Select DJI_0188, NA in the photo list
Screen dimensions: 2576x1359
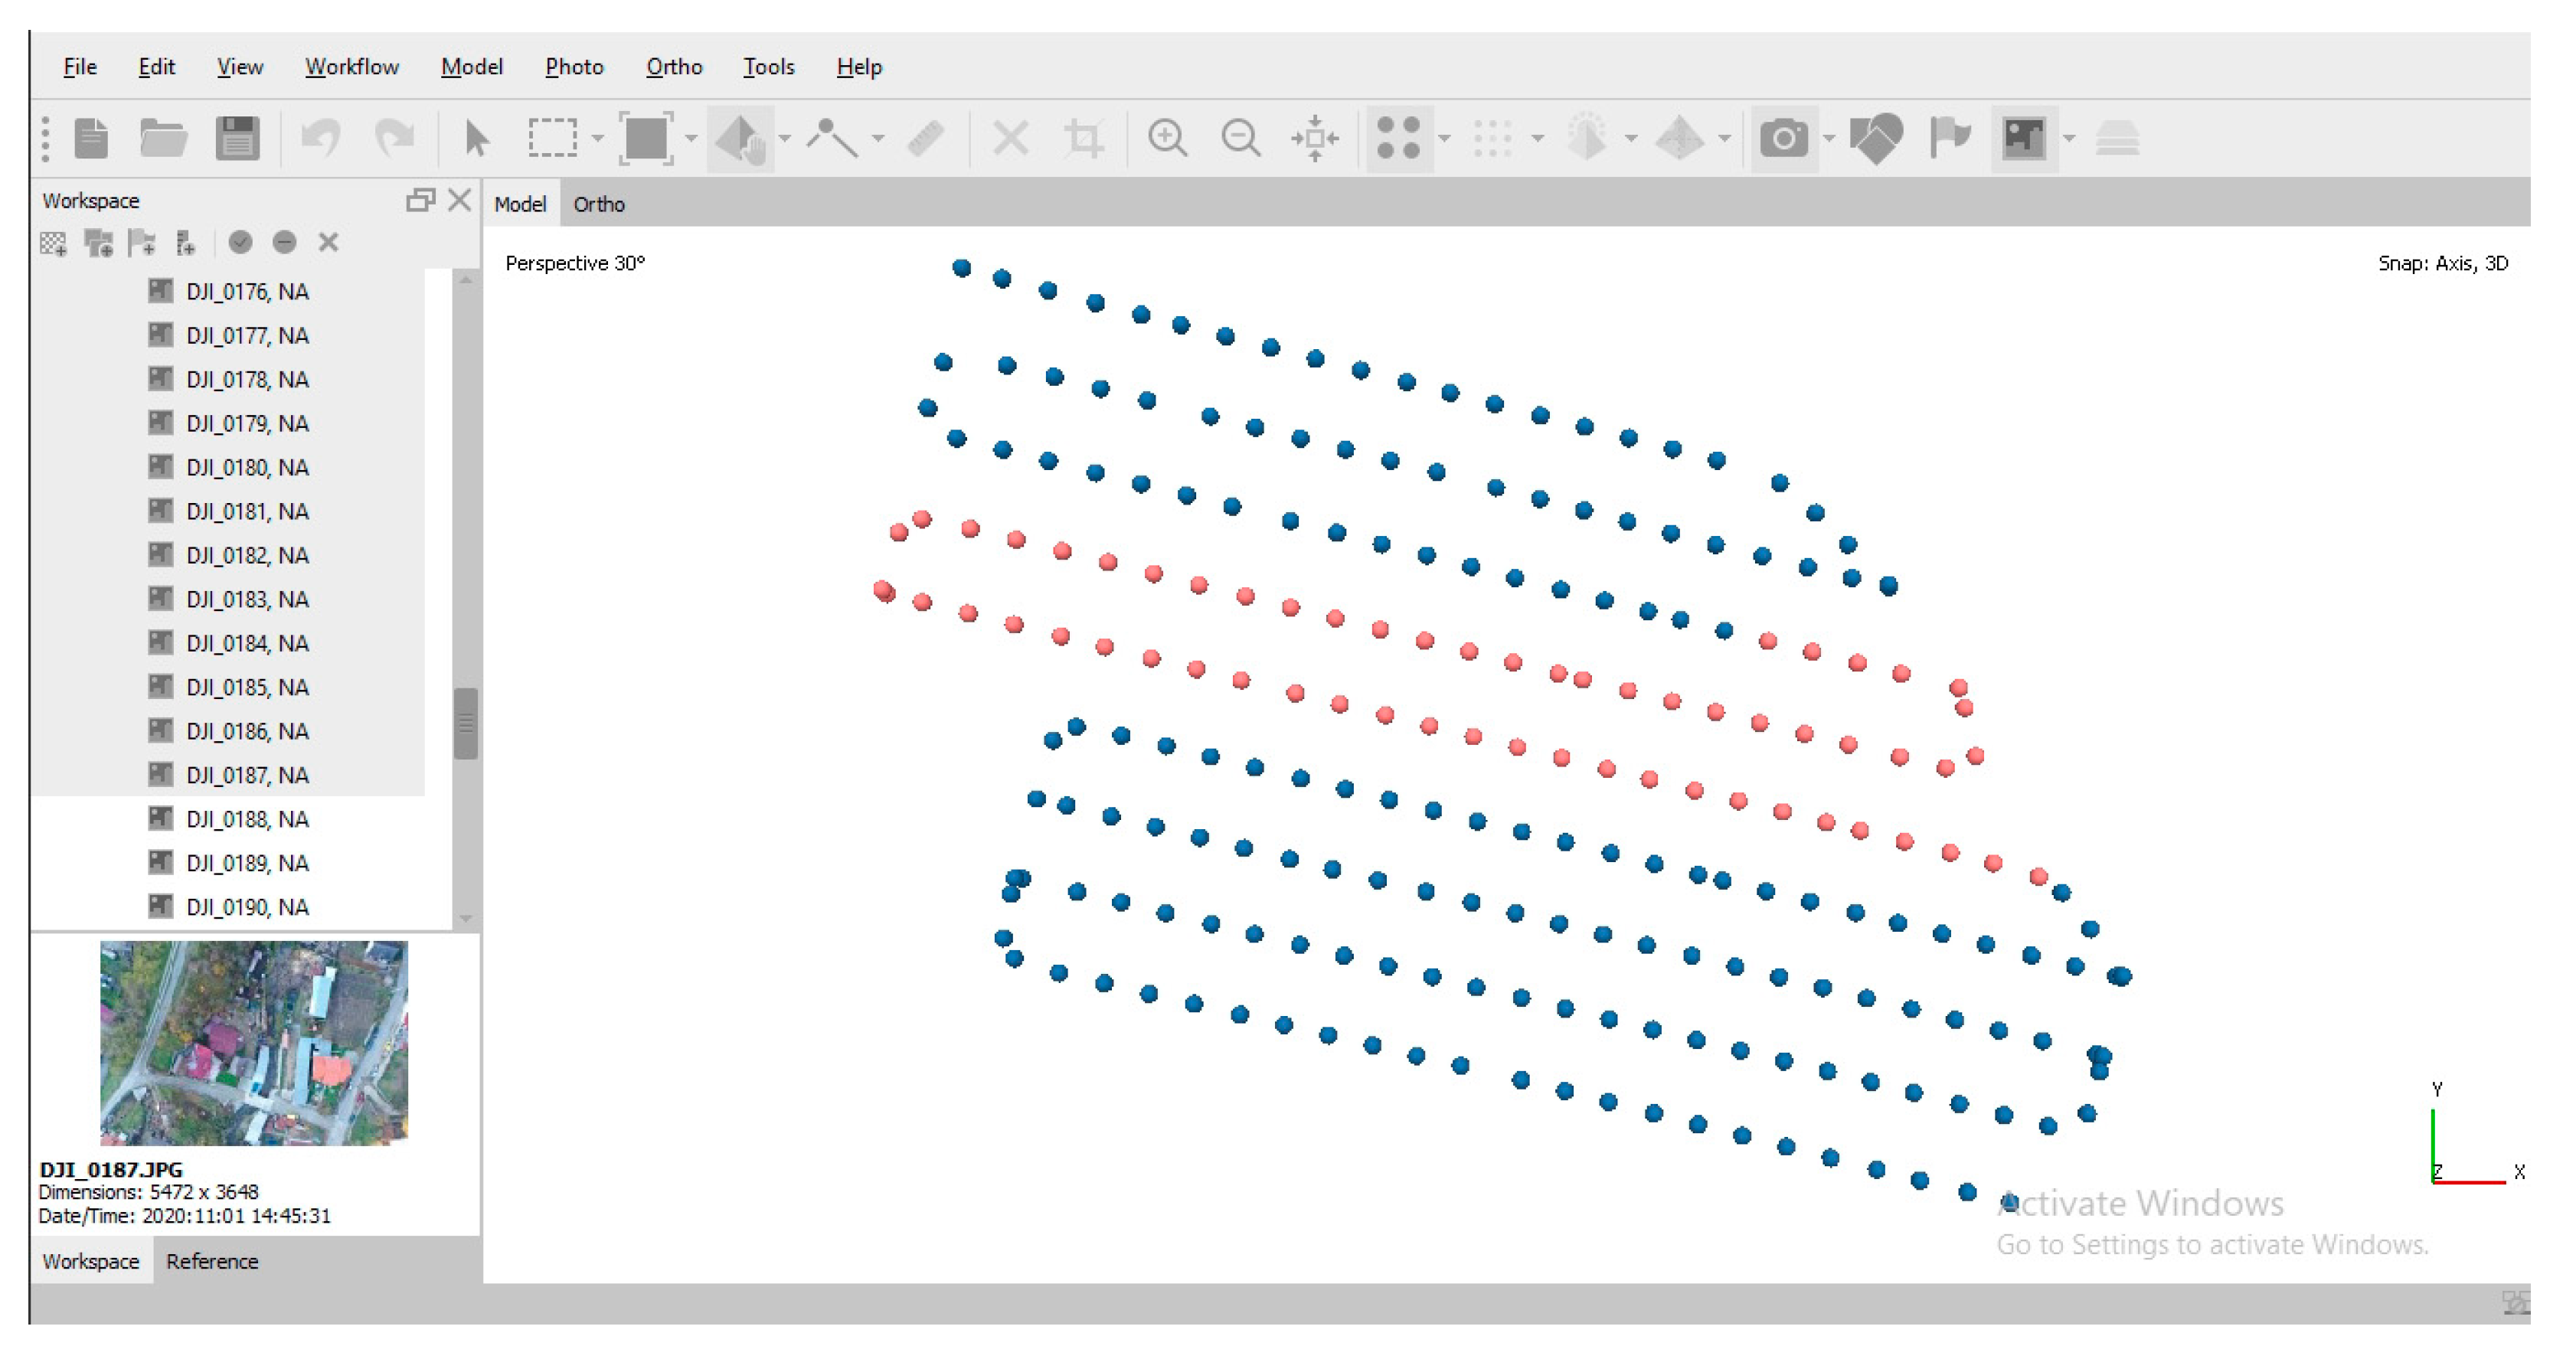pyautogui.click(x=247, y=819)
